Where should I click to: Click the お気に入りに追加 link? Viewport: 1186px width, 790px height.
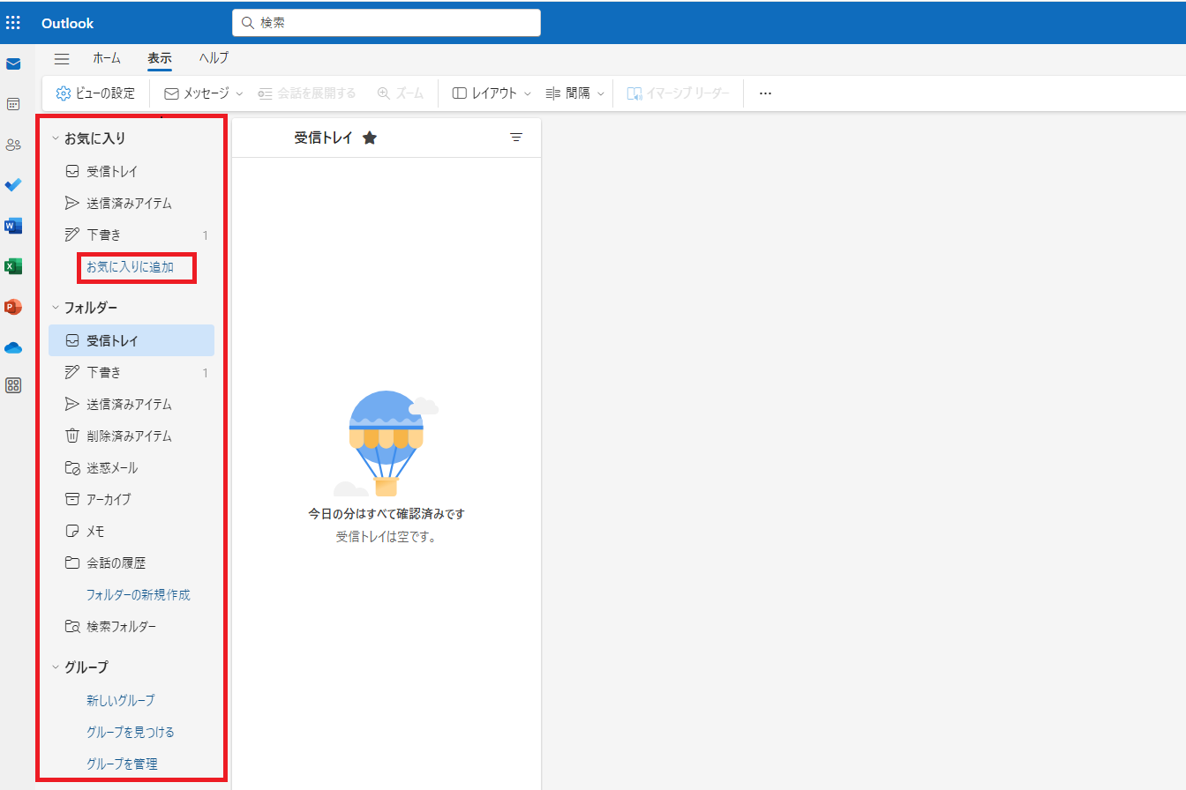pos(136,267)
